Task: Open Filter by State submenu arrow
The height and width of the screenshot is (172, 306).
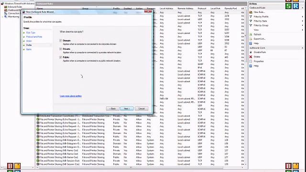Action: [x=302, y=21]
